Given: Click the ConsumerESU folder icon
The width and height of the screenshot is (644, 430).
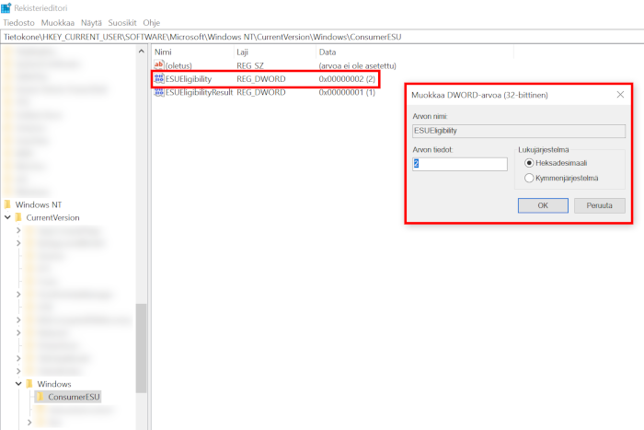Looking at the screenshot, I should point(40,397).
